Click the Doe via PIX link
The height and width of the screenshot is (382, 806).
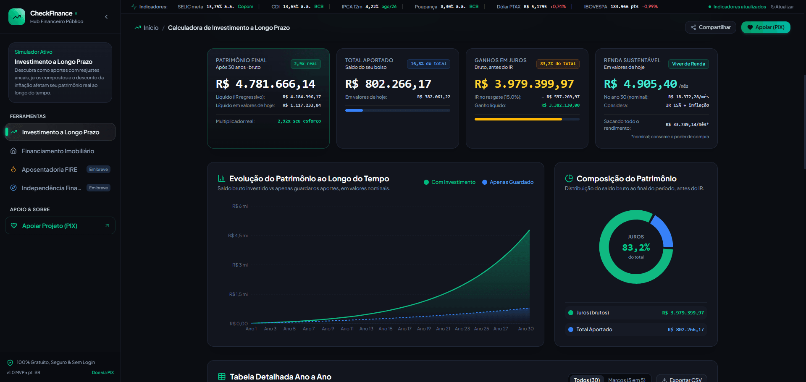(103, 372)
